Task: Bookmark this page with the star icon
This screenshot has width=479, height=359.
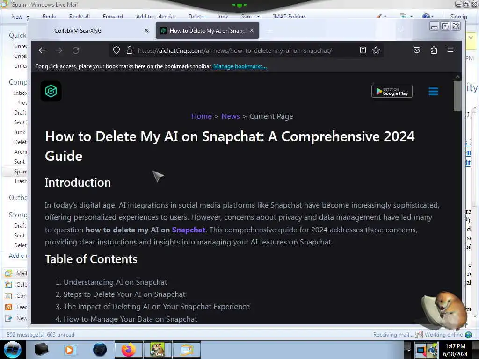Action: pyautogui.click(x=376, y=50)
